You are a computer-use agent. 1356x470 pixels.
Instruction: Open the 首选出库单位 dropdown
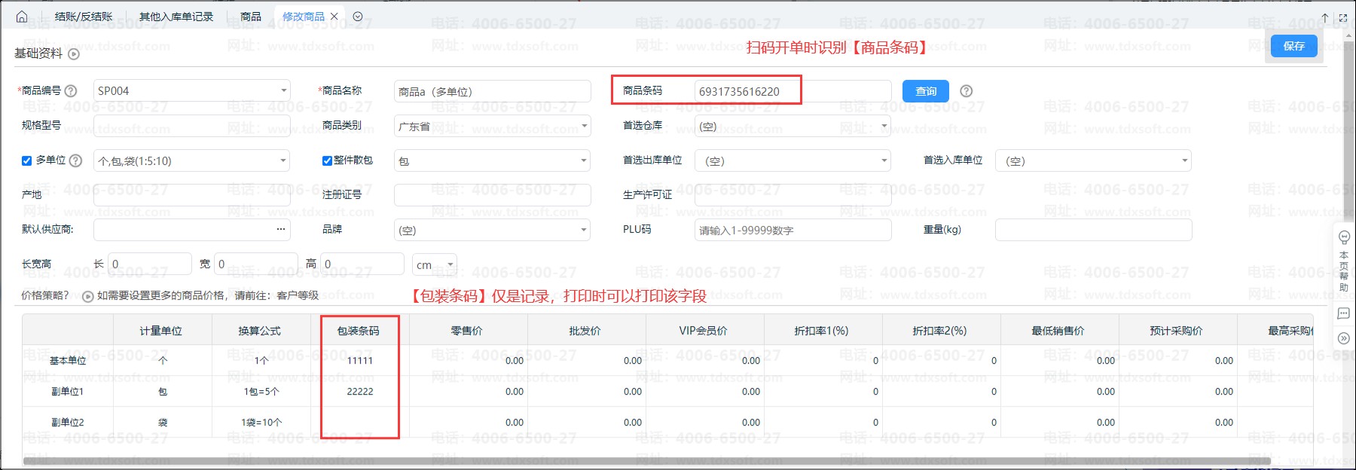point(792,160)
